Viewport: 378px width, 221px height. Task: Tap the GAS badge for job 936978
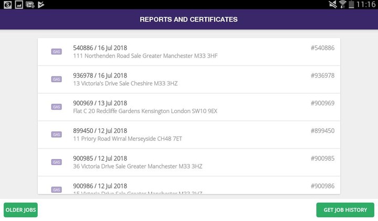(56, 80)
